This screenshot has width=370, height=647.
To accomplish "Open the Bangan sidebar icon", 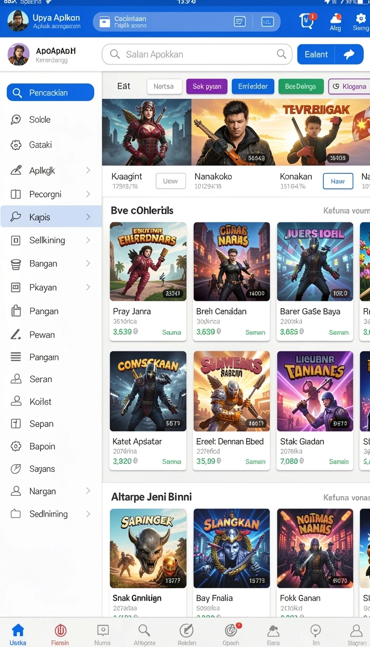I will pos(16,264).
